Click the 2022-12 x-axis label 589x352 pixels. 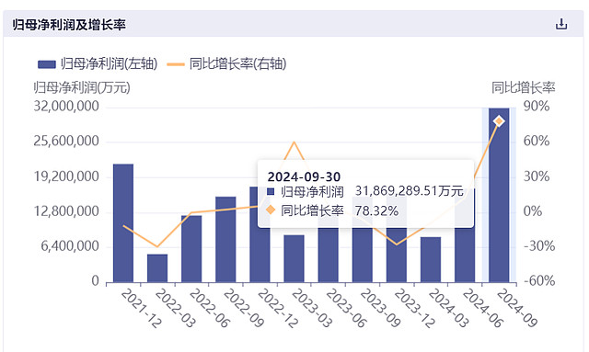[278, 309]
